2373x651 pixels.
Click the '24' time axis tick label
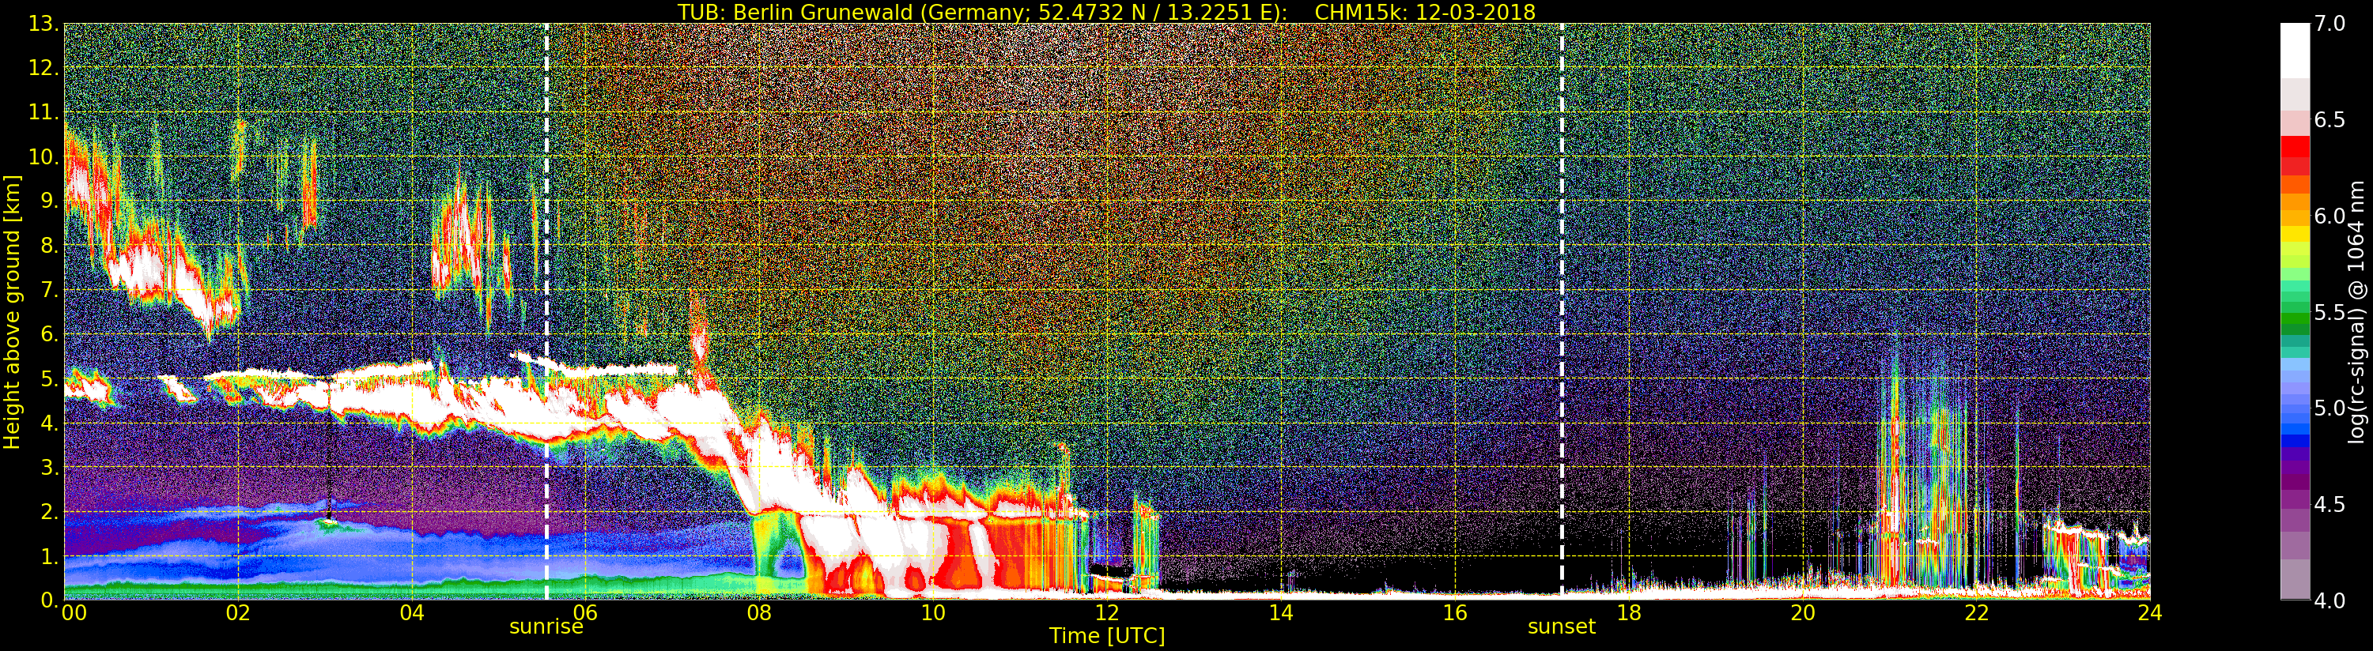(2149, 612)
